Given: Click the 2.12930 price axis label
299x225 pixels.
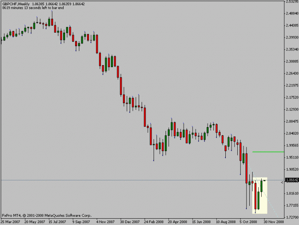Looking at the screenshot, I should pos(292,109).
